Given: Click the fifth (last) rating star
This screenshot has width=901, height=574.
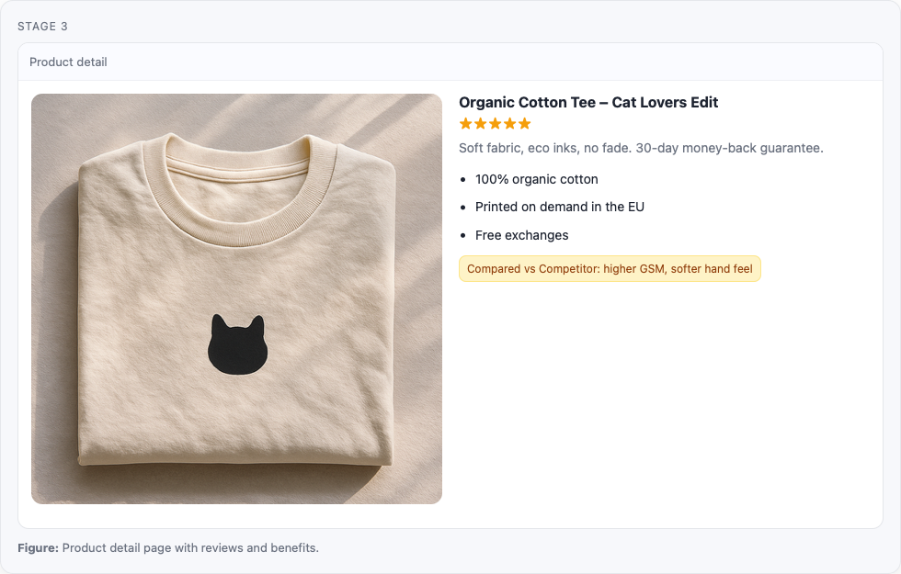Looking at the screenshot, I should point(524,124).
